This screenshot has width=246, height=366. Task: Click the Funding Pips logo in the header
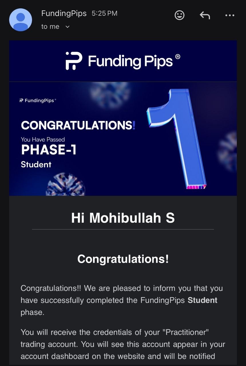click(123, 61)
